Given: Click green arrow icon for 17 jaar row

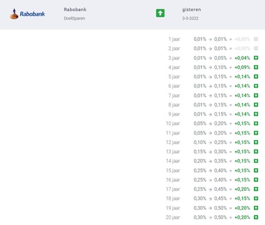Looking at the screenshot, I should pyautogui.click(x=256, y=189).
